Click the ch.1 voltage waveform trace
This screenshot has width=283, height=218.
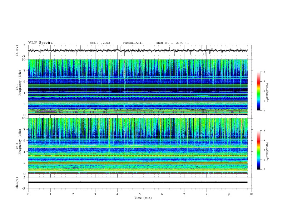138,51
